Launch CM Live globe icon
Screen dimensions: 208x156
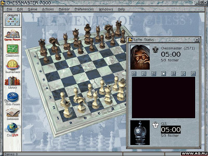click(x=12, y=130)
